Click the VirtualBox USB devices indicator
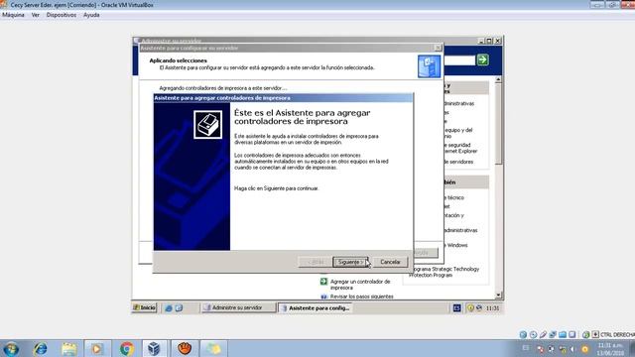635x357 pixels. pos(543,335)
